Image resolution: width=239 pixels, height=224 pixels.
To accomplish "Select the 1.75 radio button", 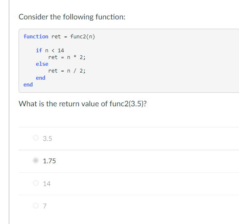I will pos(36,160).
